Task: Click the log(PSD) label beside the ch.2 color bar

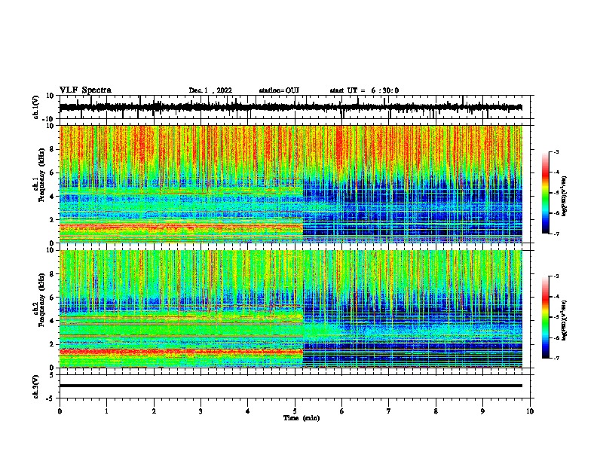Action: (565, 320)
